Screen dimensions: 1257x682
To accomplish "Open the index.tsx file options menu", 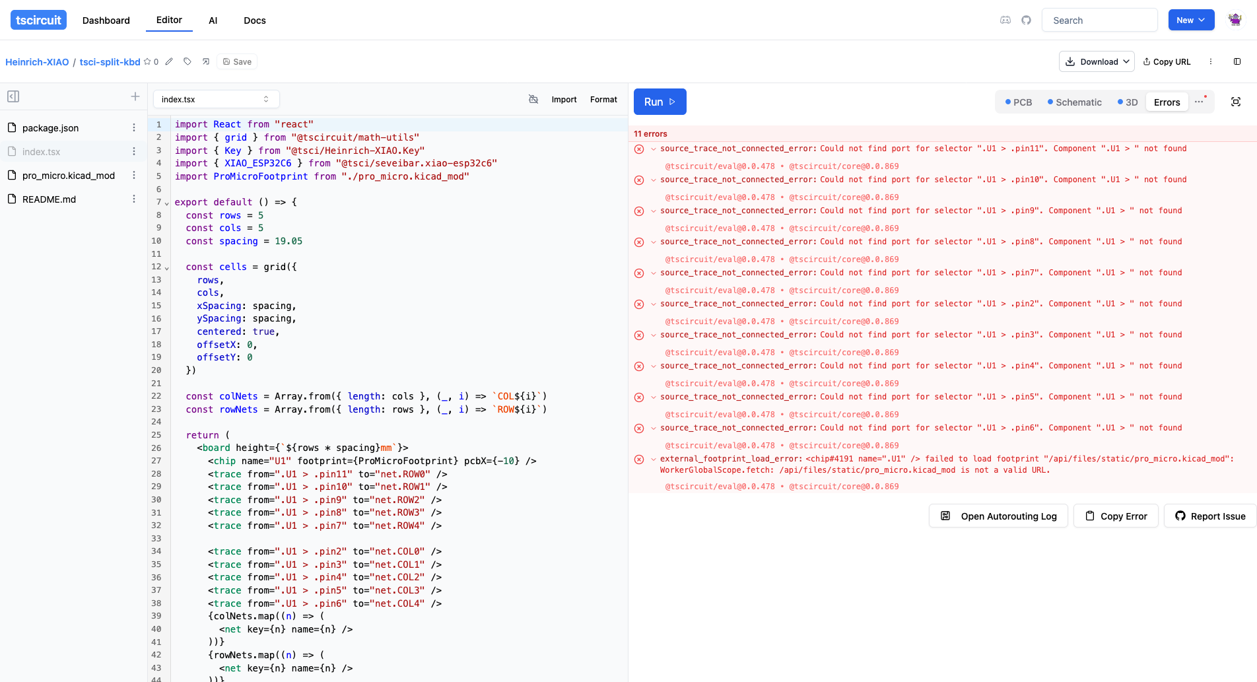I will 134,151.
